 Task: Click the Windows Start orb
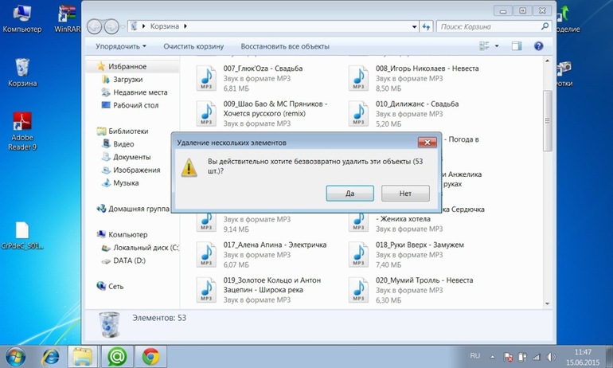pyautogui.click(x=16, y=357)
